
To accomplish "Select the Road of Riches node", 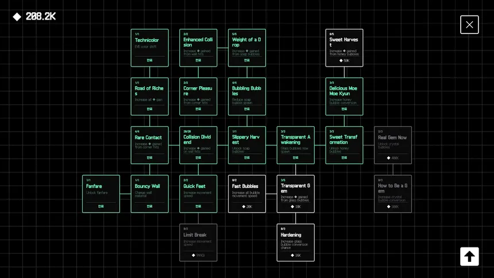I will click(x=150, y=96).
